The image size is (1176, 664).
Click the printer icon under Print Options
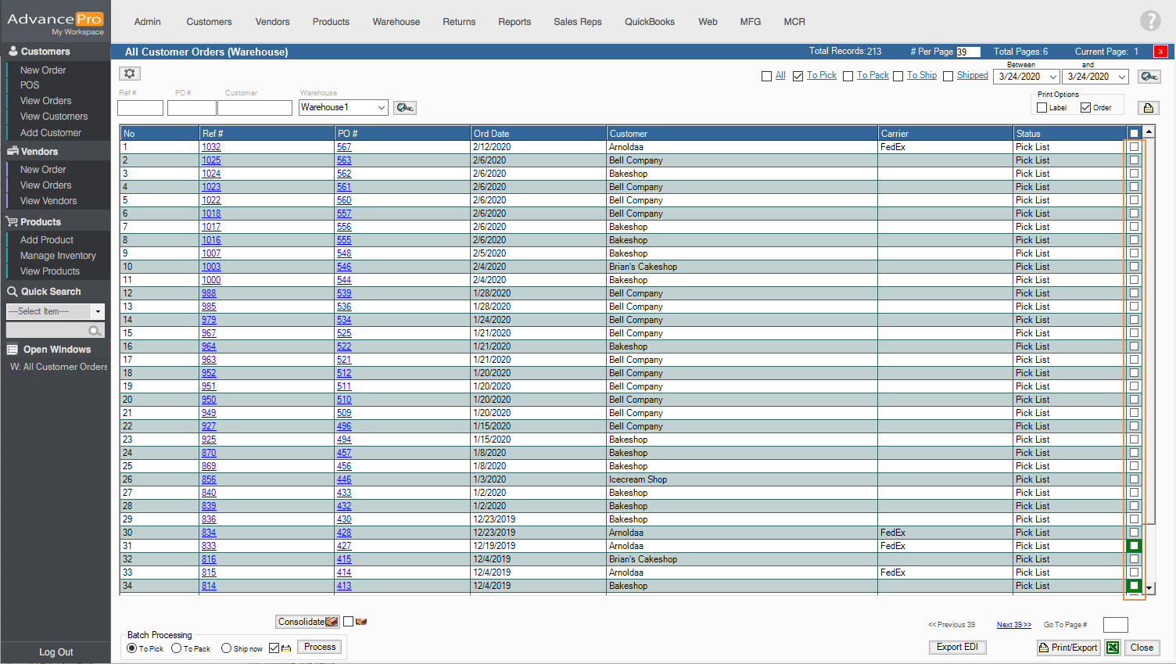[x=1148, y=108]
